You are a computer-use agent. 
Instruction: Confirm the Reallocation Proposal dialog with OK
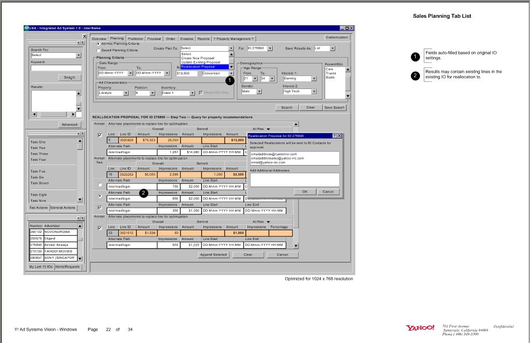pos(305,191)
